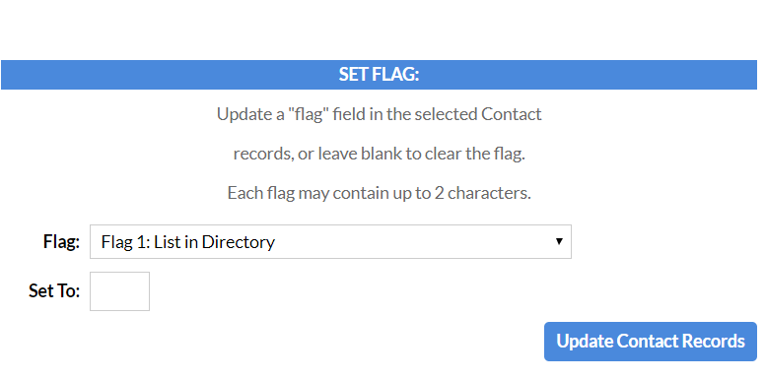
Task: Click the quoted word "flag" in the description
Action: [x=307, y=114]
